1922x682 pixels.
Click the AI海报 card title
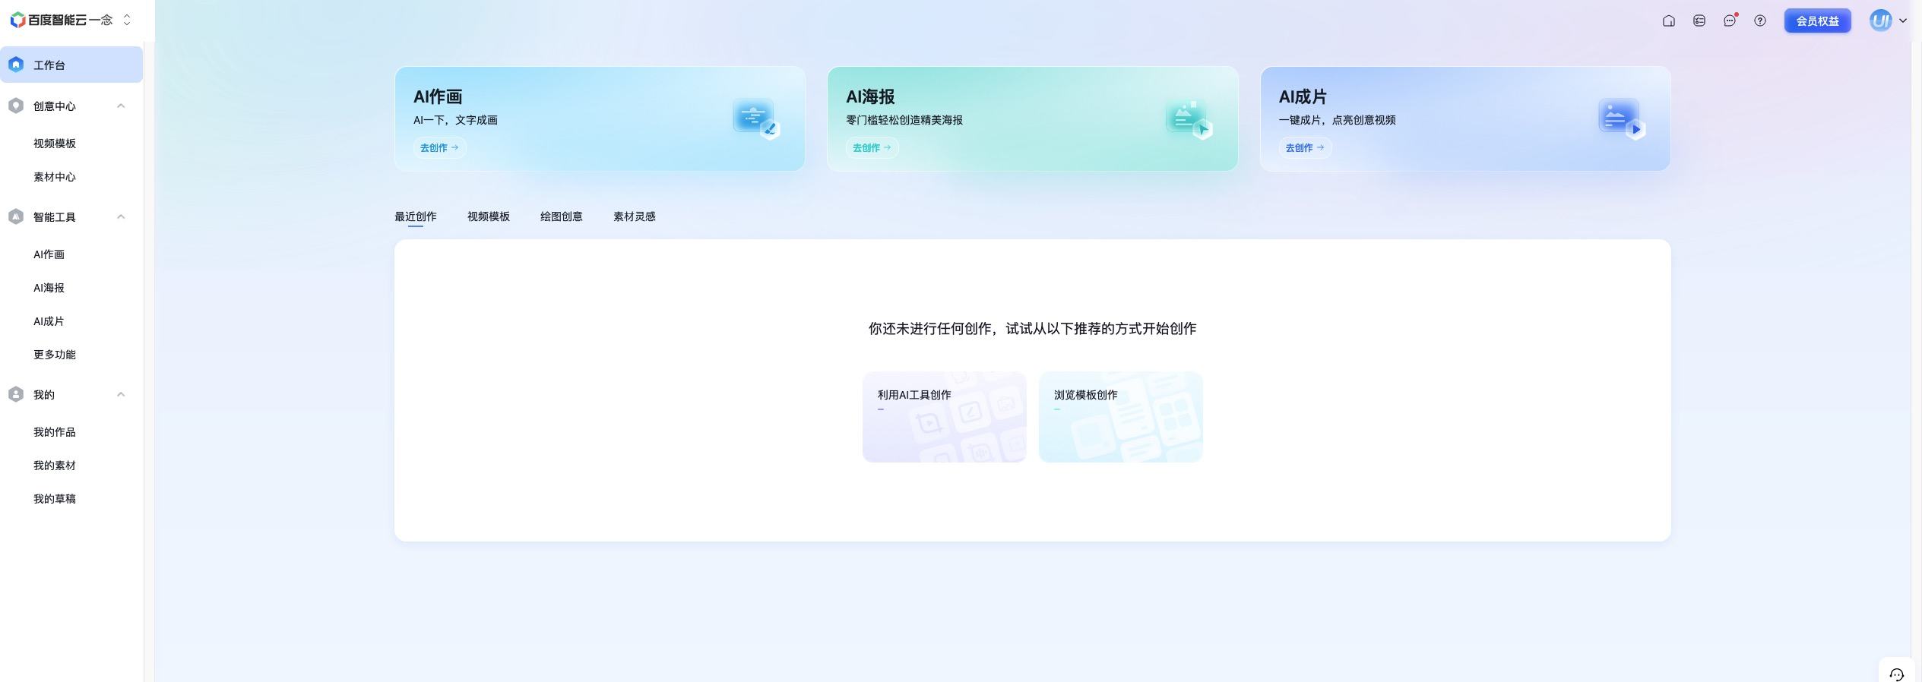[x=870, y=97]
